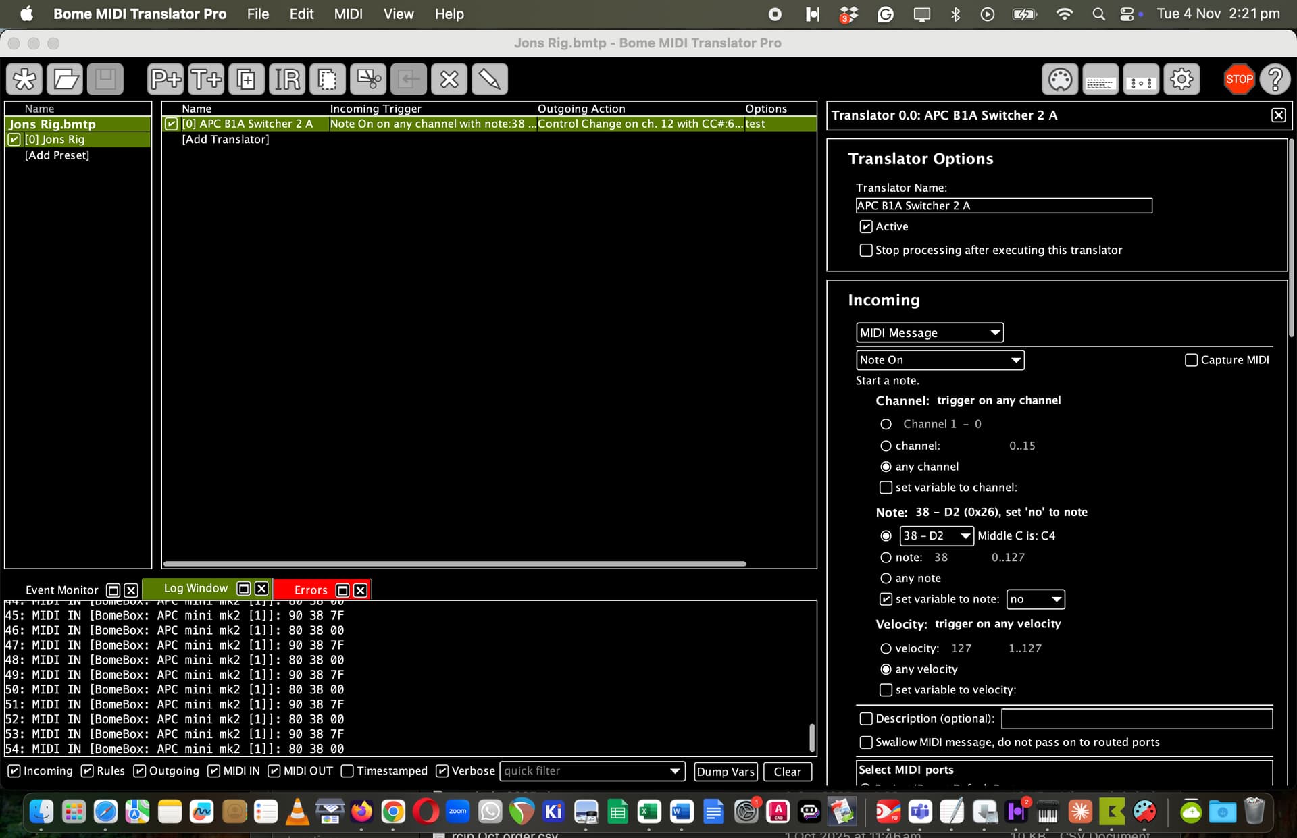Switch to the Event Monitor tab
1297x838 pixels.
tap(61, 590)
